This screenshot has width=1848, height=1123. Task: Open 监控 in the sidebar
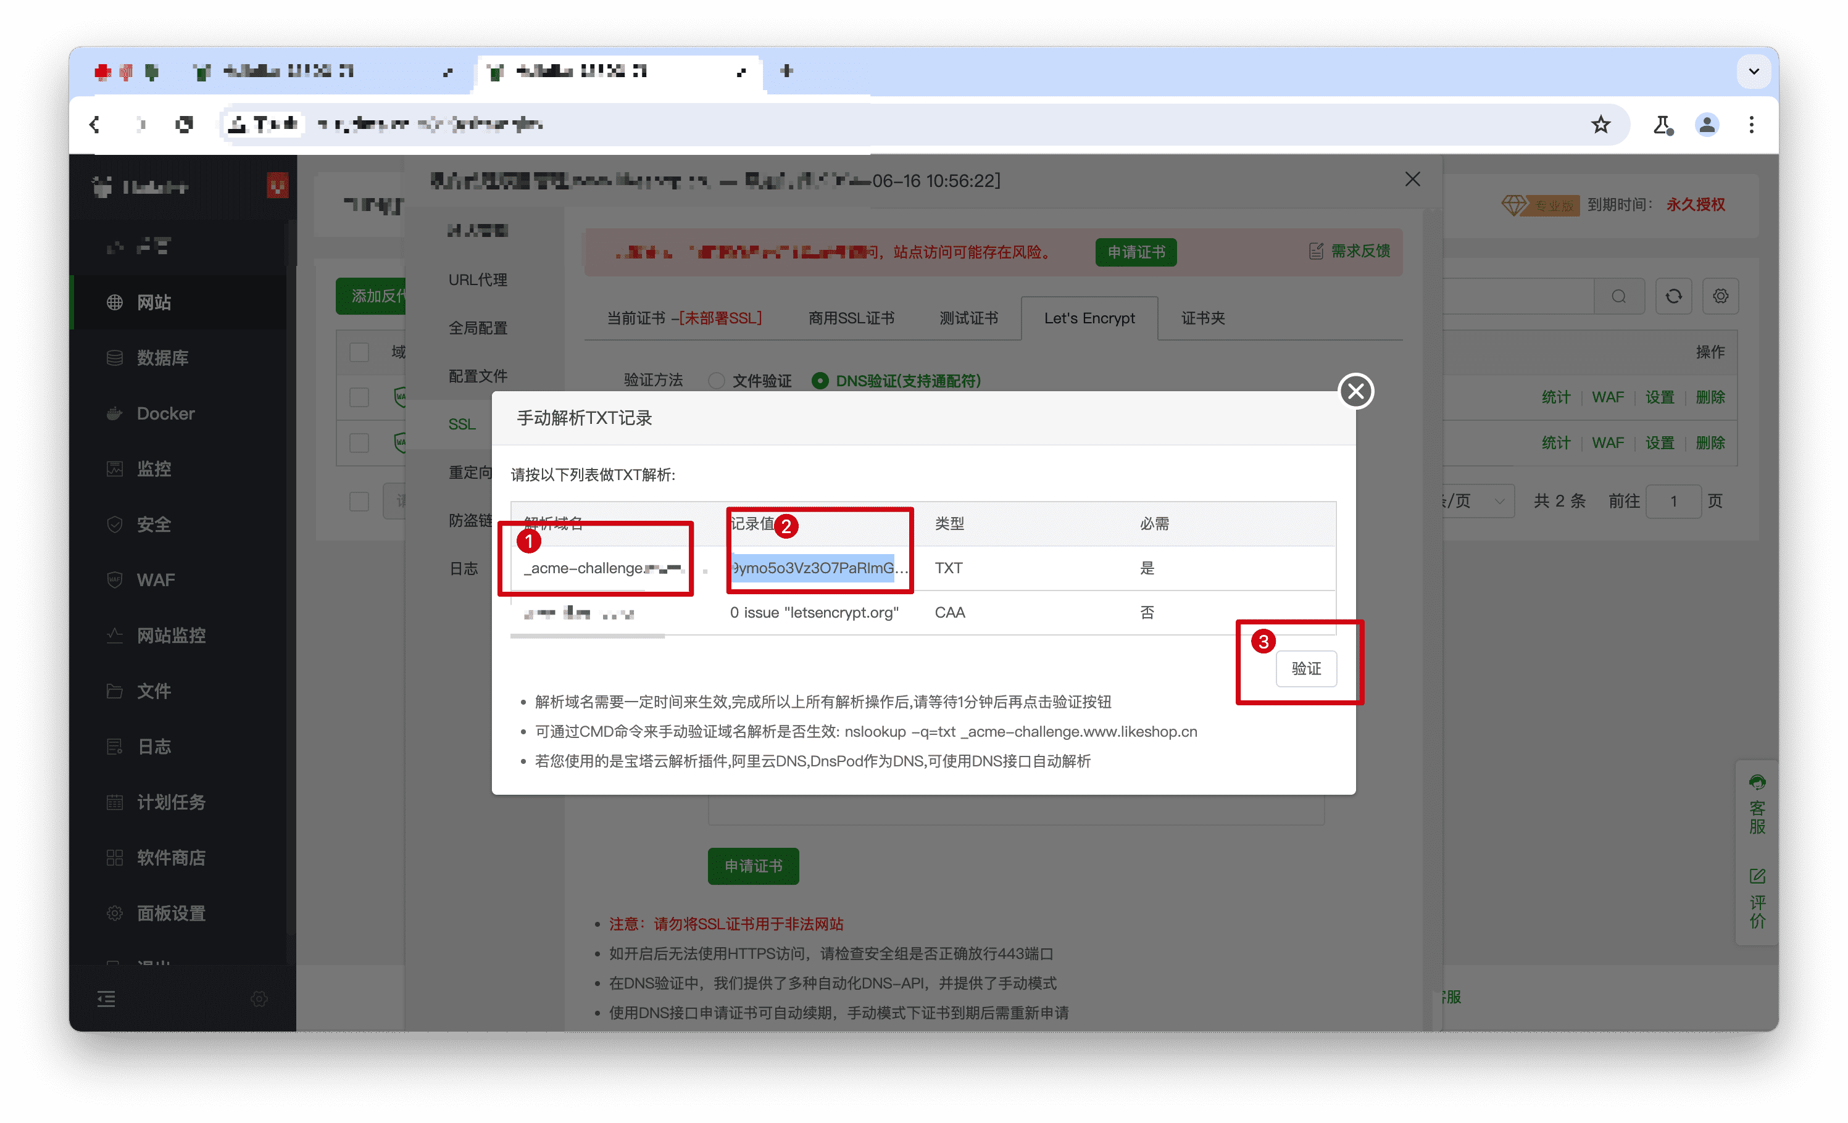[x=178, y=468]
